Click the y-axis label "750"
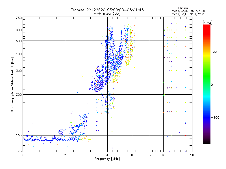Screen dimensions: 226x169 click(x=19, y=18)
